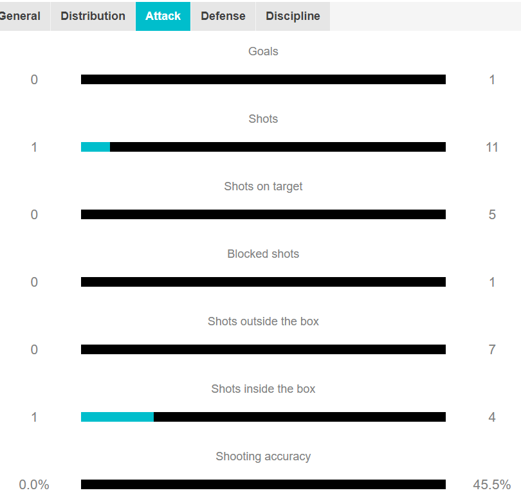Go to the Defense tab
Screen dimensions: 521x504
(x=223, y=16)
